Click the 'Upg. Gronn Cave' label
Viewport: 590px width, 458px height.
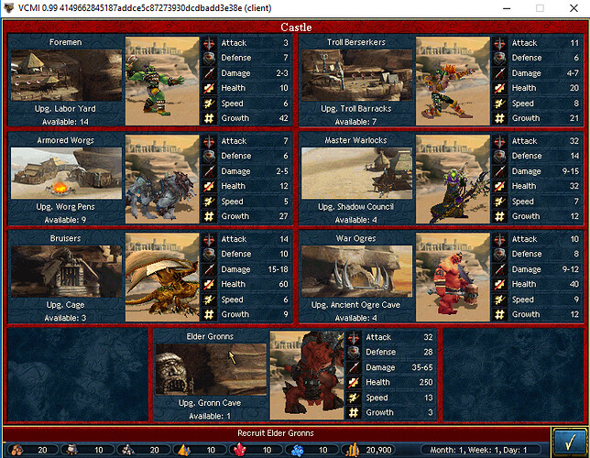click(x=210, y=403)
